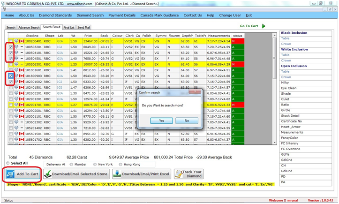Switch to the Send Mail tab

click(x=83, y=28)
